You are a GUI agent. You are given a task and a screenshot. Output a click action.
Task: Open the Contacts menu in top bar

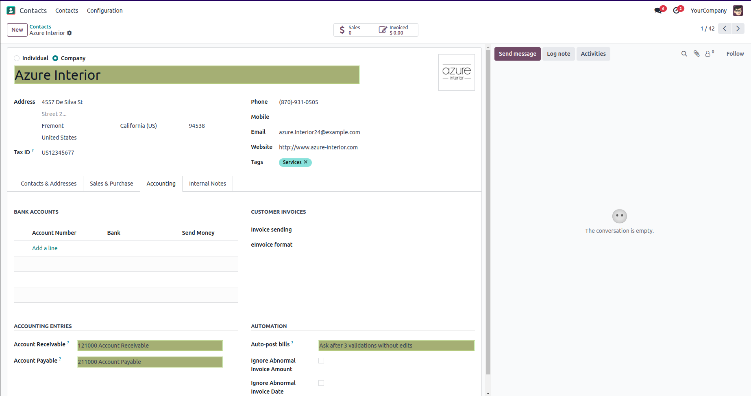67,11
